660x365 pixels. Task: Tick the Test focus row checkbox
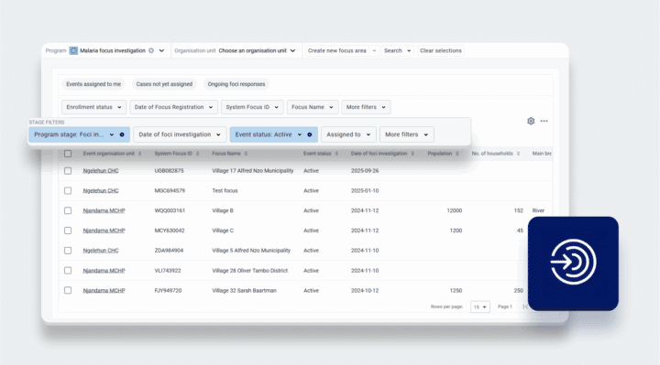pyautogui.click(x=68, y=190)
